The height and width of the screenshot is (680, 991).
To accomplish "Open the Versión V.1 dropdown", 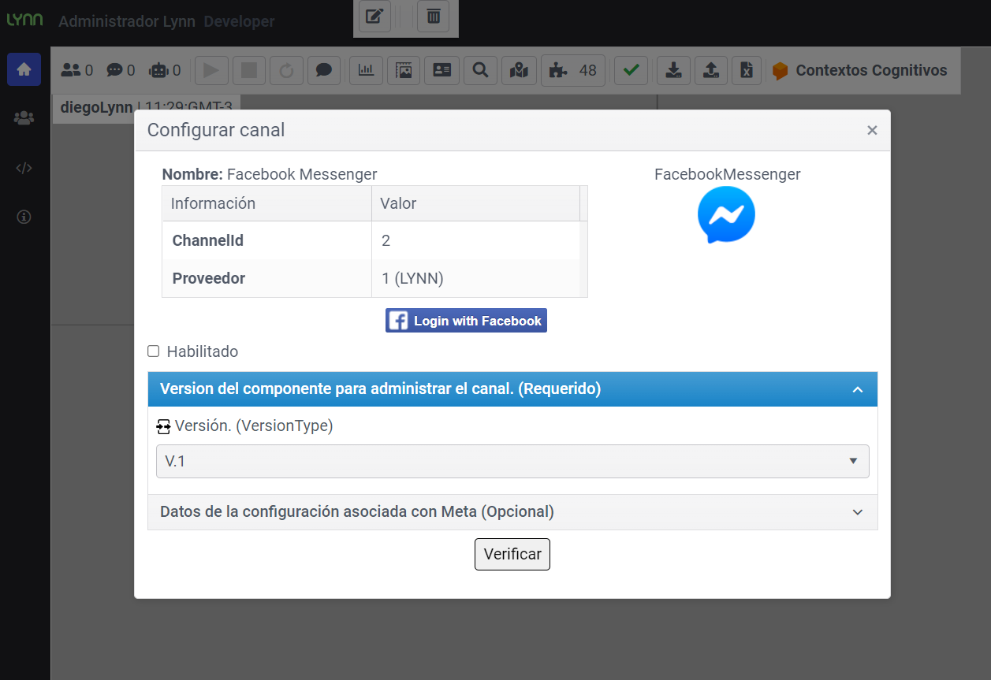I will click(512, 461).
